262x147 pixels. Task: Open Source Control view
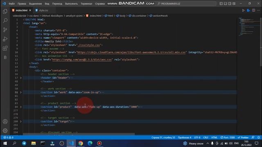click(5, 30)
